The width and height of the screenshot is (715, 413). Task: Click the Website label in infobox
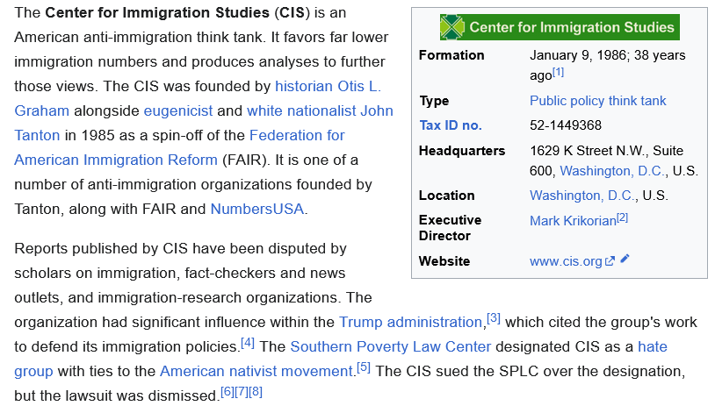point(444,261)
